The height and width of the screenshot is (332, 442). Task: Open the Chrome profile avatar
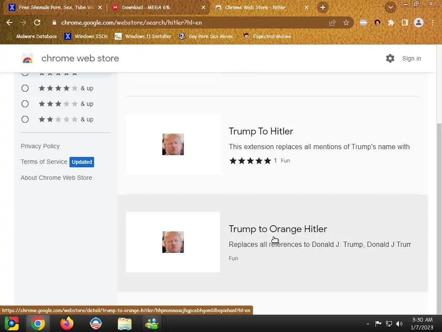(x=419, y=22)
